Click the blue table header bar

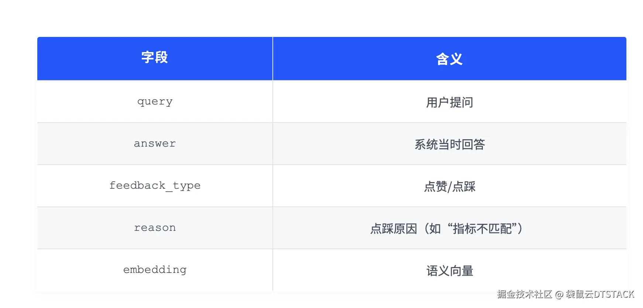(x=332, y=58)
